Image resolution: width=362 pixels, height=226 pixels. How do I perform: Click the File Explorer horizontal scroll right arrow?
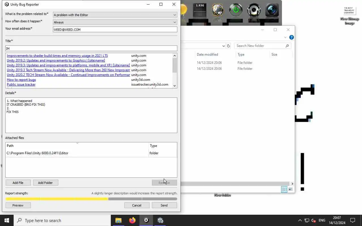coord(292,184)
